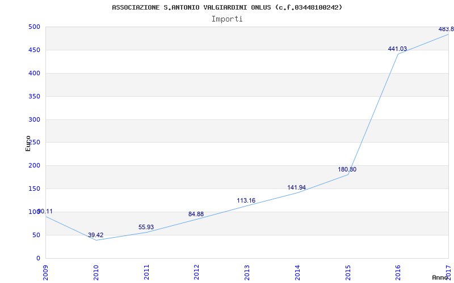Click the 0 y-axis value

click(x=37, y=258)
